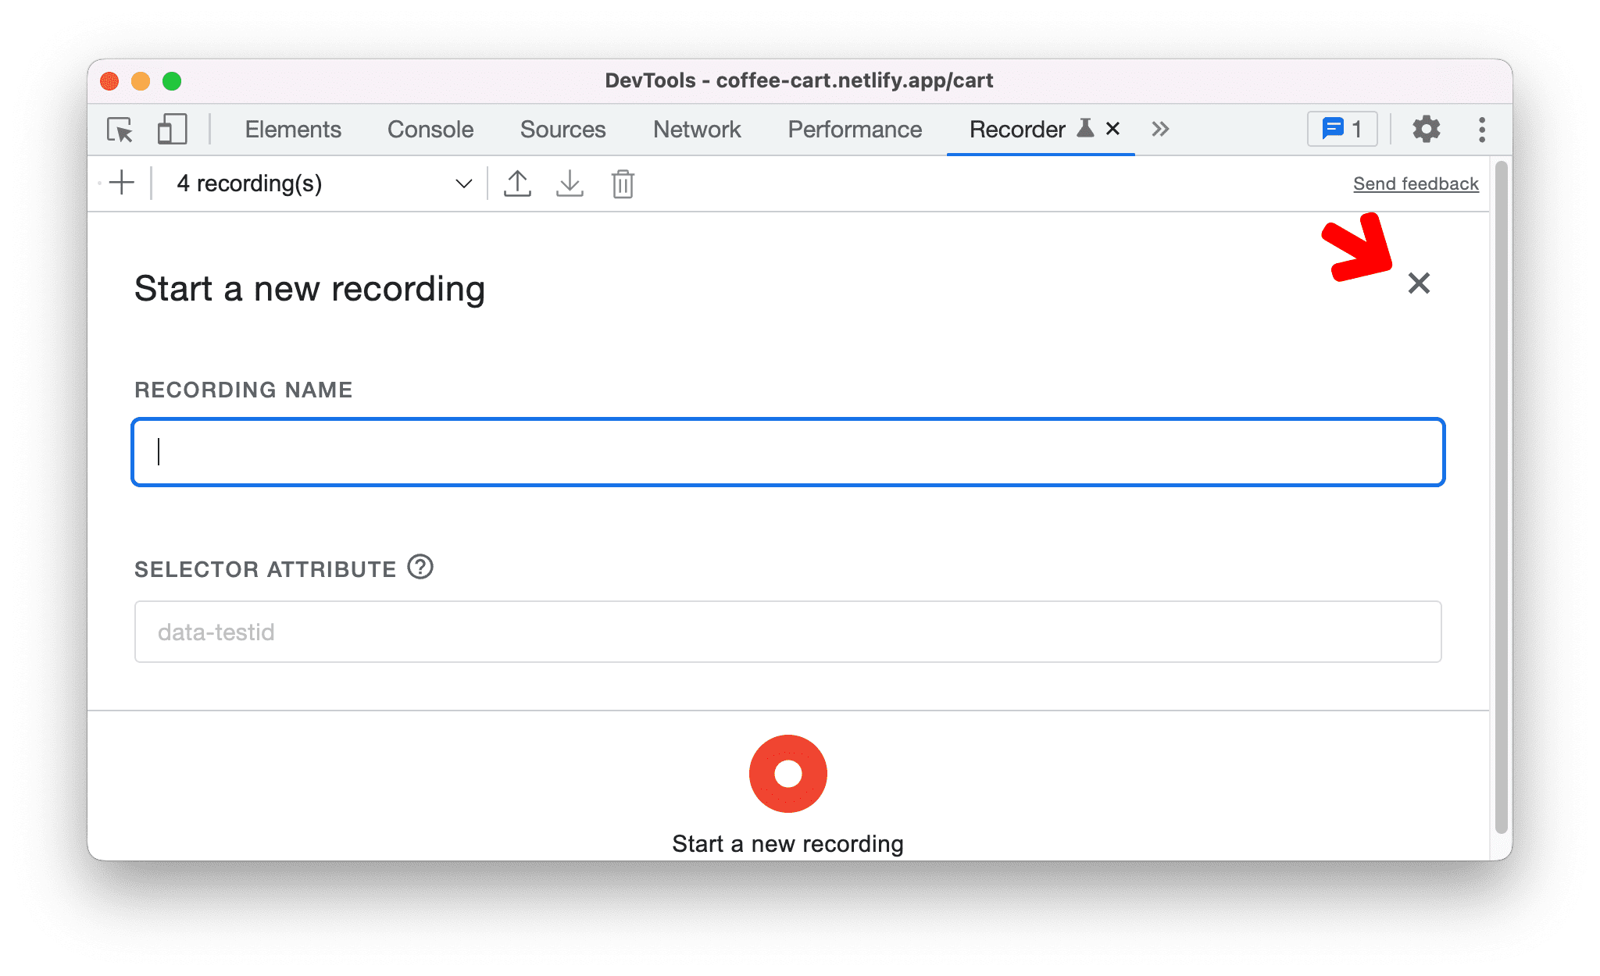
Task: Click the export recording icon
Action: [518, 183]
